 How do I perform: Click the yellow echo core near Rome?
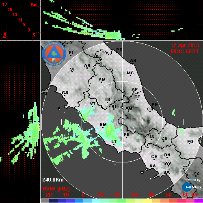click(x=109, y=130)
